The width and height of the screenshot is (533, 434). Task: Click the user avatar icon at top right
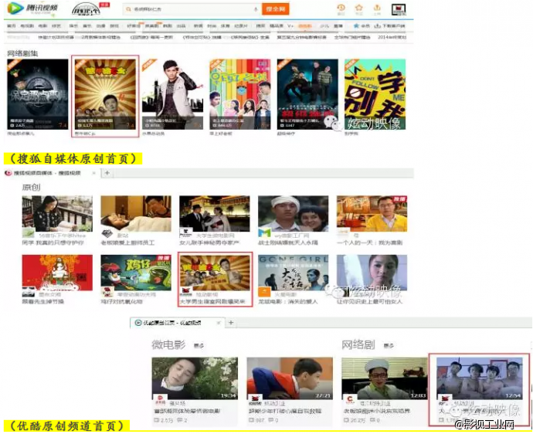click(399, 10)
